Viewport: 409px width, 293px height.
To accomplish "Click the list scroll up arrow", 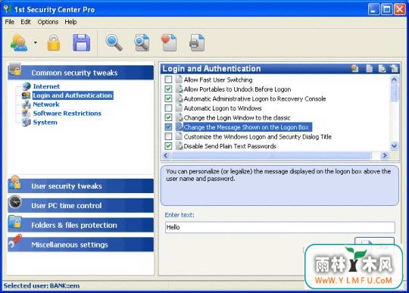I will click(x=394, y=79).
